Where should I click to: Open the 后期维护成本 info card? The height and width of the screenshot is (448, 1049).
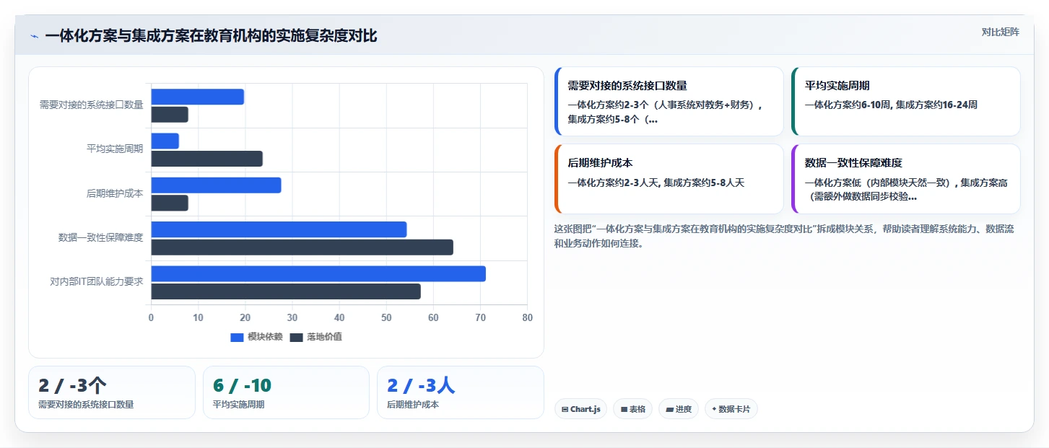[669, 179]
